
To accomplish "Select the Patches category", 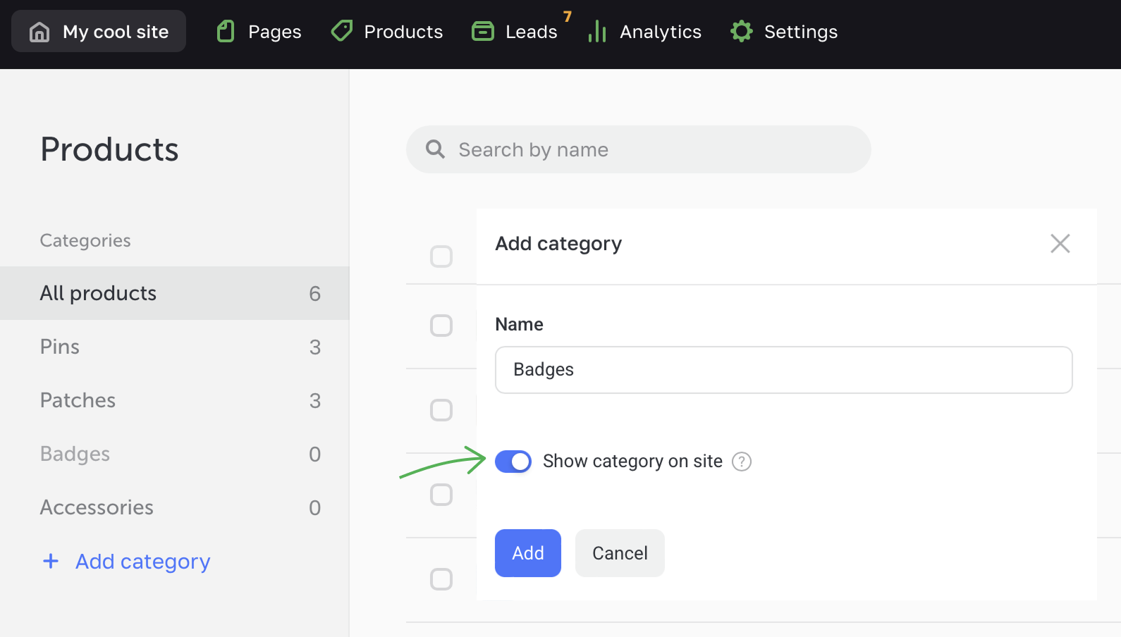I will tap(78, 400).
